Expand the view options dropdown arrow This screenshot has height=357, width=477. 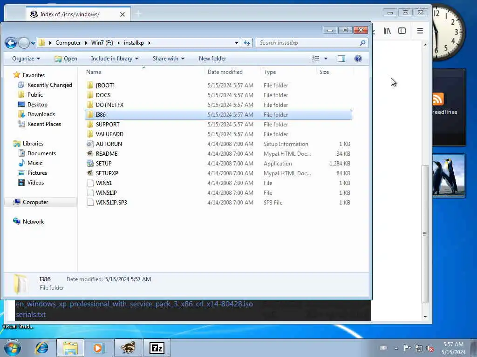326,59
